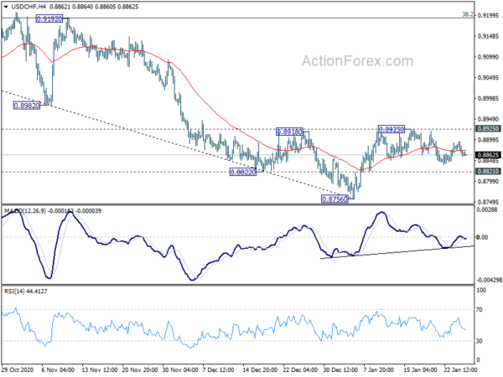Select the 0.87560 bottom price label

[x=335, y=199]
